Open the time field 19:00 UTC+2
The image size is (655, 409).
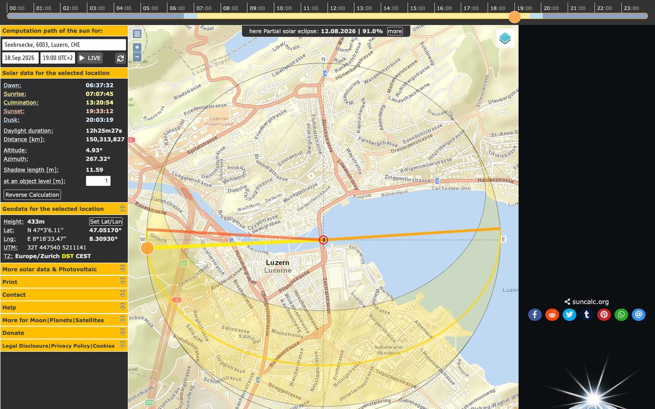(x=58, y=58)
